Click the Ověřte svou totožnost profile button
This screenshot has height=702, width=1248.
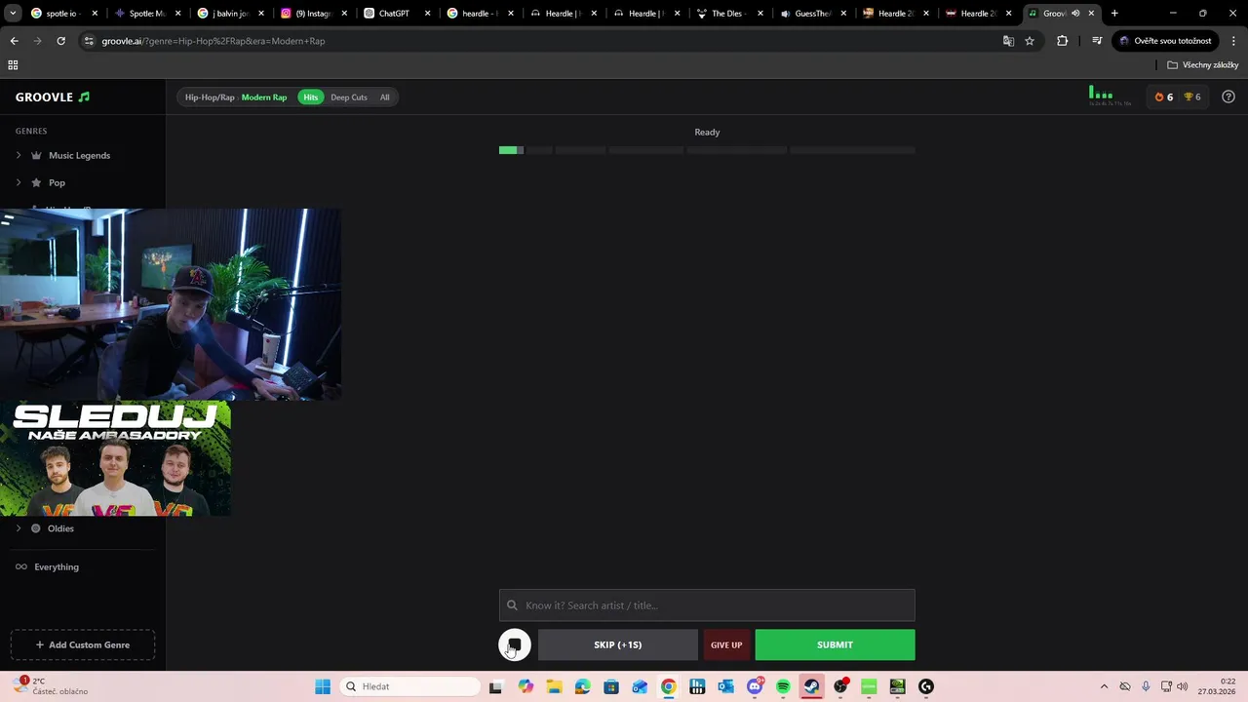tap(1165, 41)
